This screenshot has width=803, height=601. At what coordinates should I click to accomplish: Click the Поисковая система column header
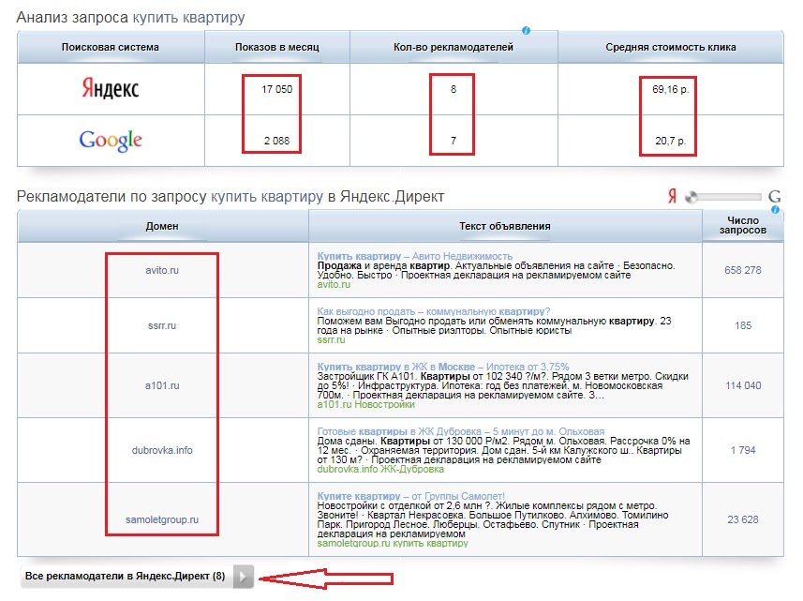tap(111, 47)
